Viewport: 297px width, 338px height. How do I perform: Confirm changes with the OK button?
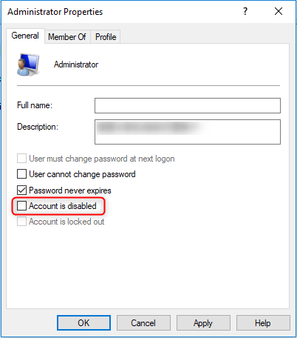coord(83,323)
